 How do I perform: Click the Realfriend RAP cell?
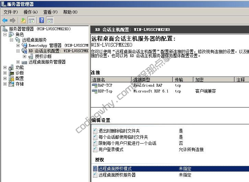click(x=148, y=86)
